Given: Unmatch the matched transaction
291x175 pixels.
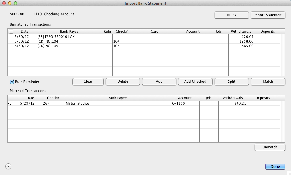Looking at the screenshot, I should coord(270,147).
